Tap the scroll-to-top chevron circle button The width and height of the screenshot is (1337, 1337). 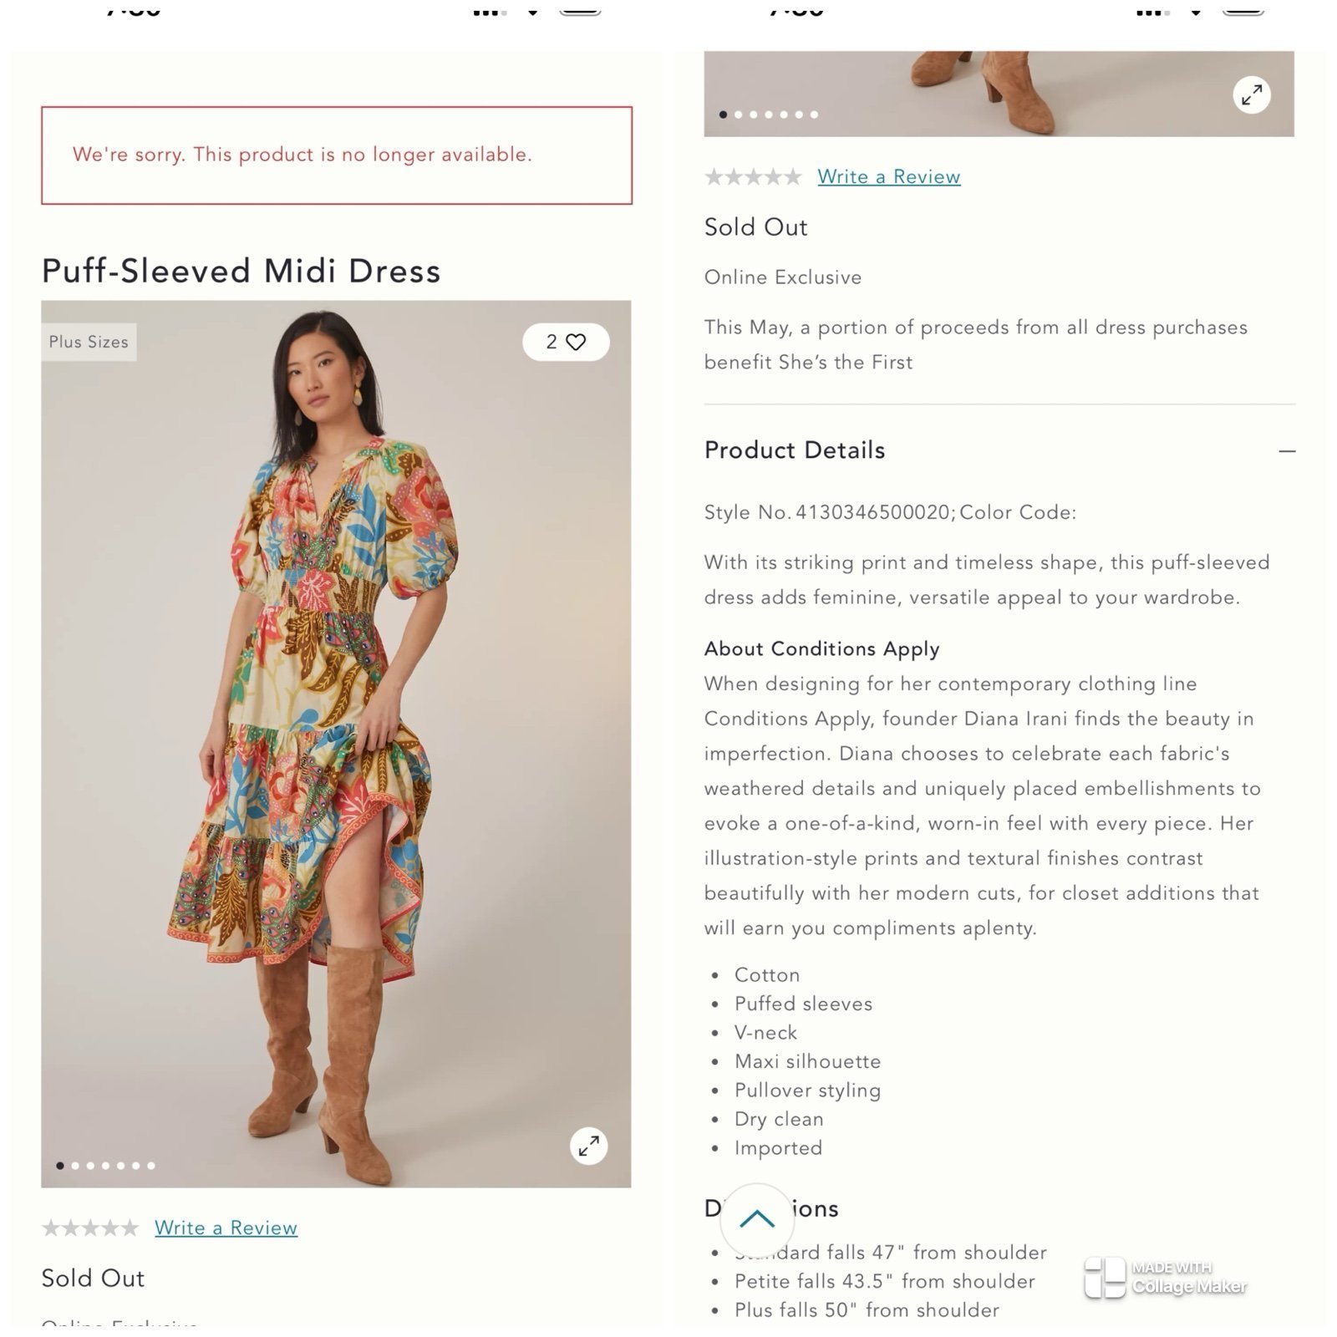tap(757, 1219)
